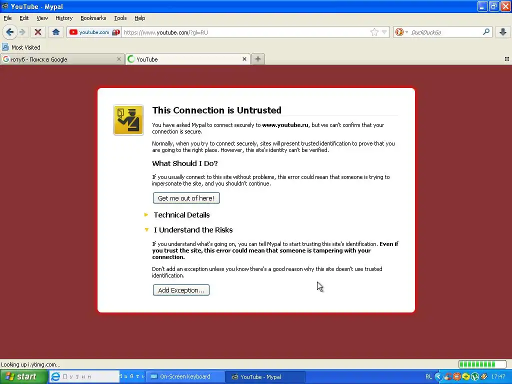Click the Internet Explorer icon on taskbar
The height and width of the screenshot is (384, 512).
tap(55, 376)
